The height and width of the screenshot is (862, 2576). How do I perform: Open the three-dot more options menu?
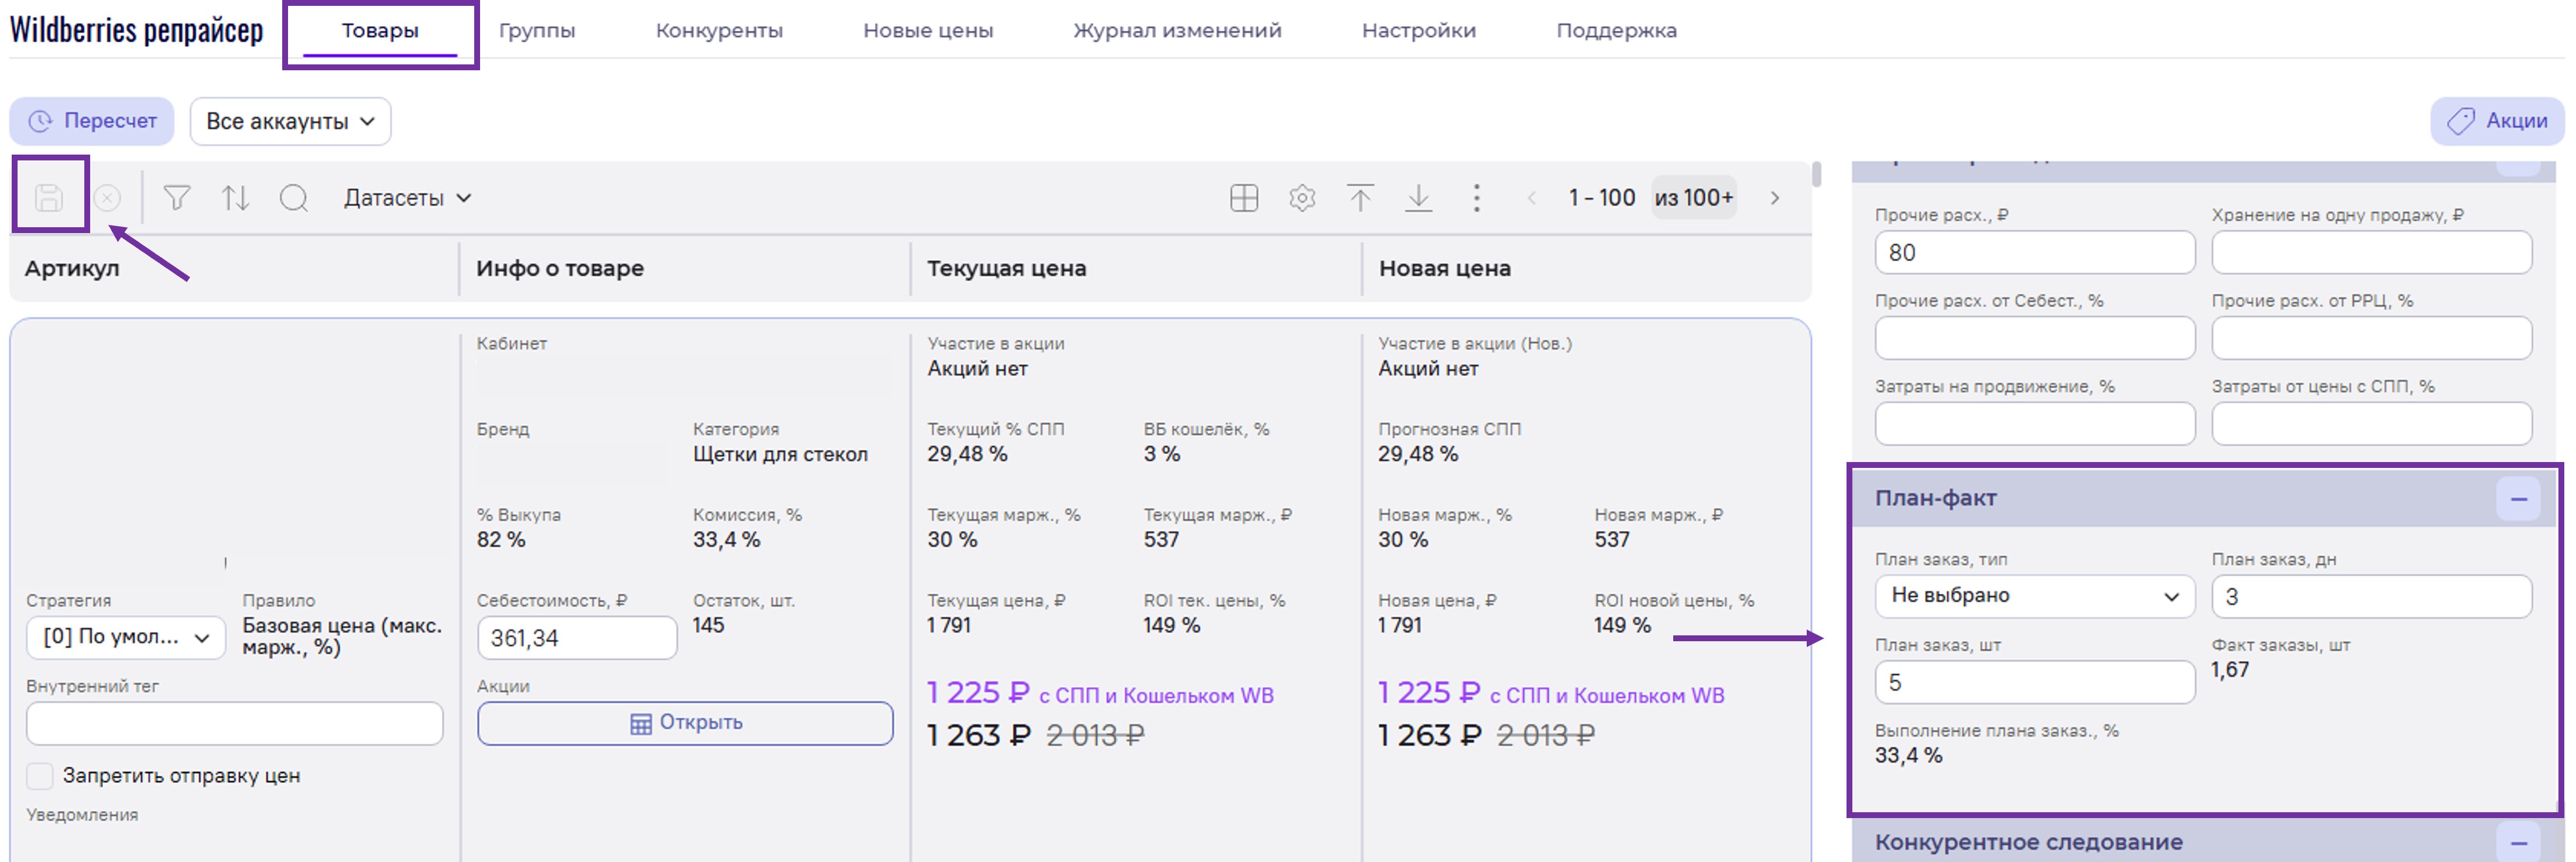click(1476, 198)
